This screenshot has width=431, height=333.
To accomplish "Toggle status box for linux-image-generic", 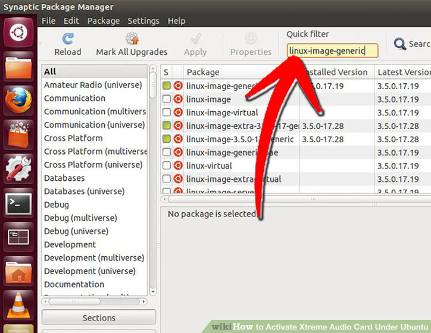I will point(166,86).
